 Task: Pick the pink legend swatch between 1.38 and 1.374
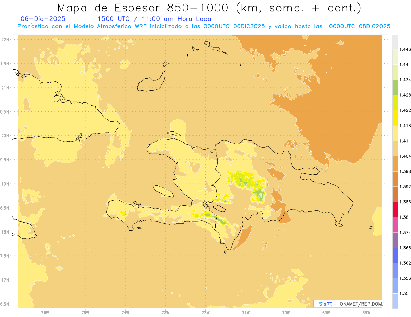coord(395,225)
